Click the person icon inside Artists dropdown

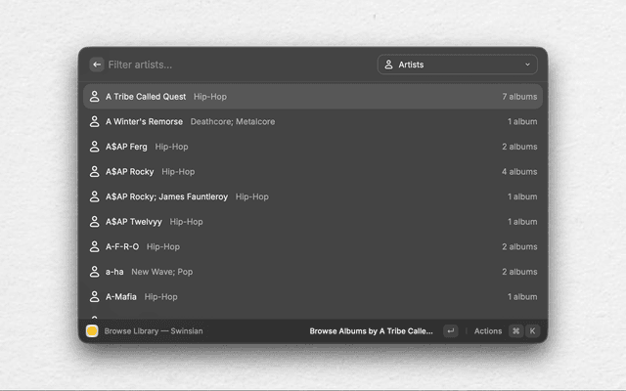(388, 65)
